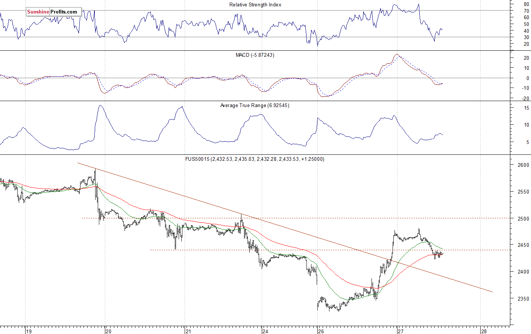531x334 pixels.
Task: Click the ATR 5 scale value
Action: 527,142
